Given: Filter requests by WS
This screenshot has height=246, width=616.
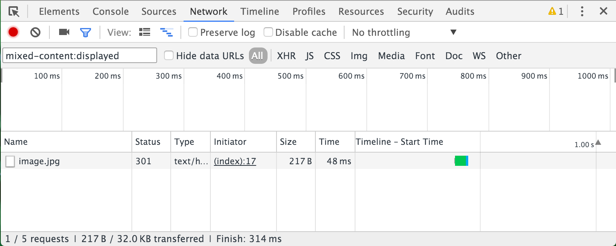Looking at the screenshot, I should coord(479,56).
